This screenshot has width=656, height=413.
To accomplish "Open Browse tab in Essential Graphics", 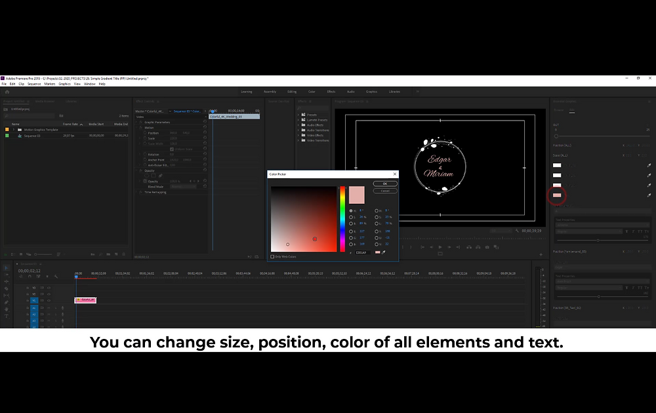I will (x=558, y=110).
